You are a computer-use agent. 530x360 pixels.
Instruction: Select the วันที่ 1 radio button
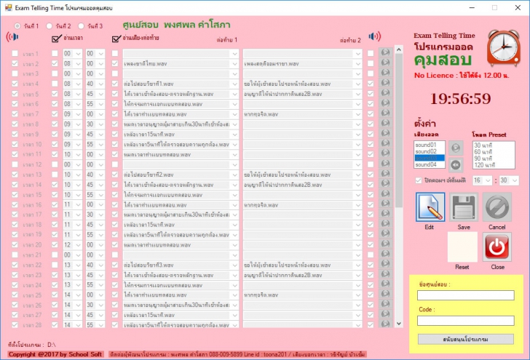coord(17,26)
